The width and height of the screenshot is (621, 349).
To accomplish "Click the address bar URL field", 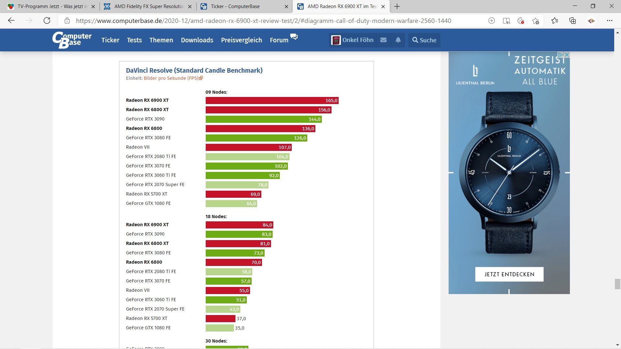I will [x=263, y=21].
